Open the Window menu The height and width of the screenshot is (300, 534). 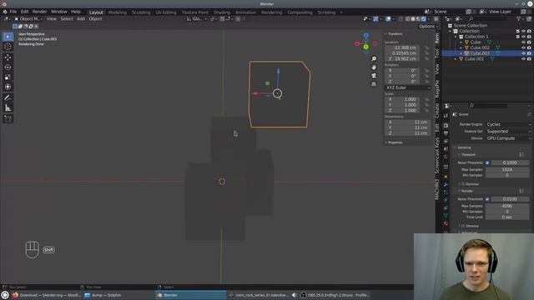59,12
